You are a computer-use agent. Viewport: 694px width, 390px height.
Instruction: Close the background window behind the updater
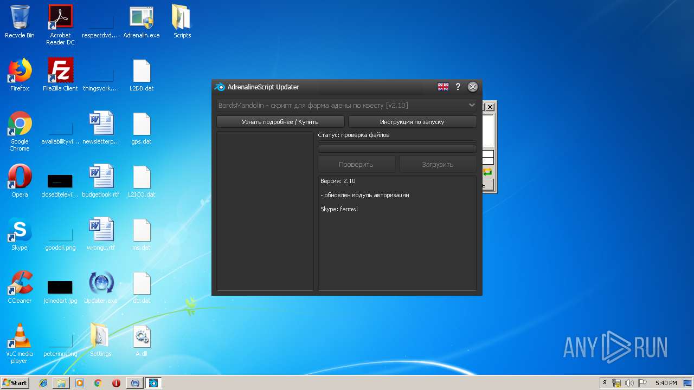[x=490, y=107]
